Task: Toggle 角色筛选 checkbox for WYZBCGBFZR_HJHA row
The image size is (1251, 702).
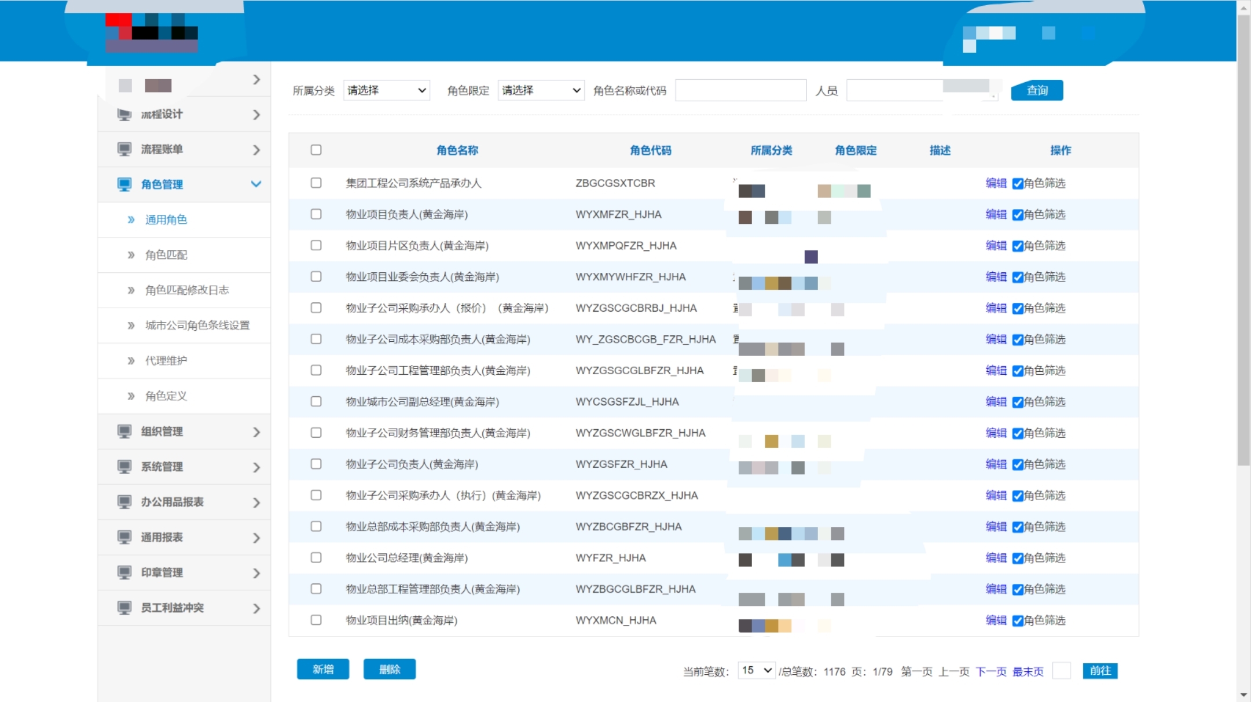Action: 1018,527
